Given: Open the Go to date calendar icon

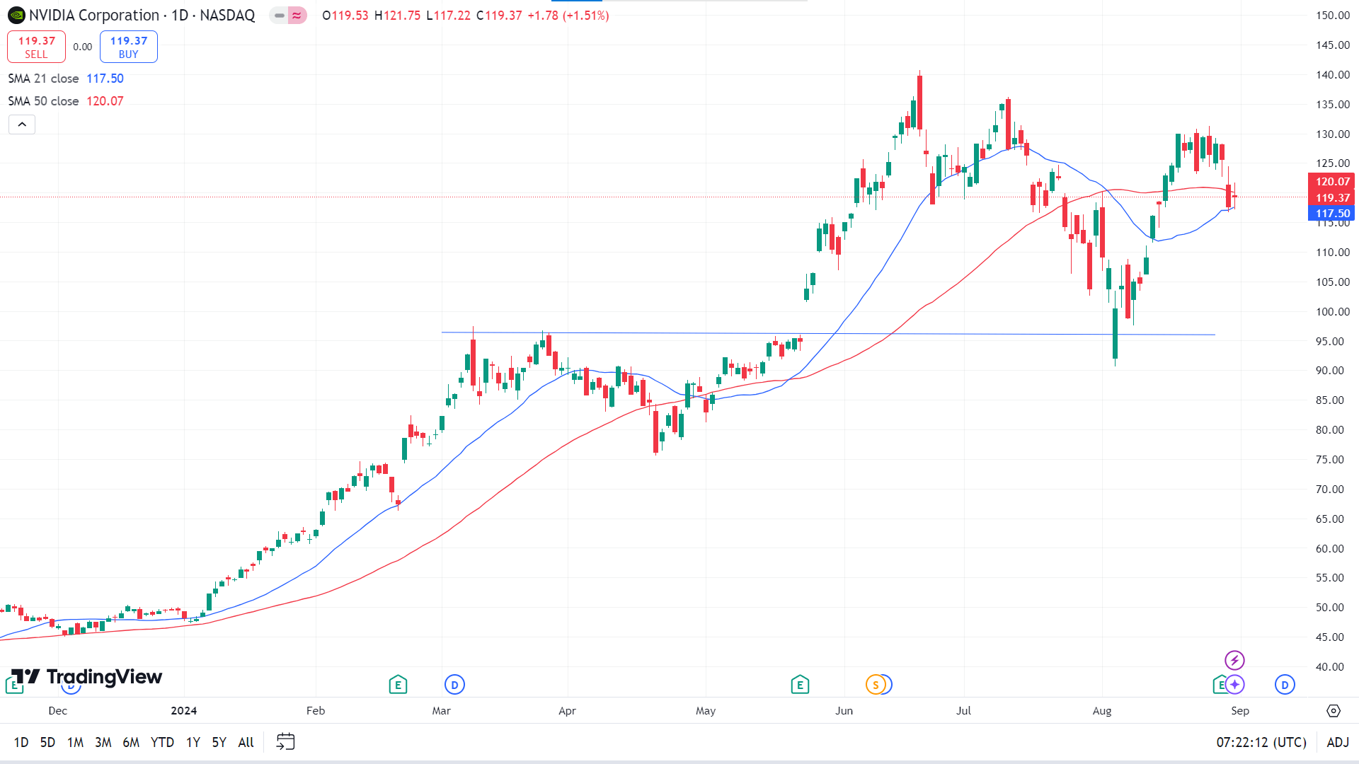Looking at the screenshot, I should (285, 742).
